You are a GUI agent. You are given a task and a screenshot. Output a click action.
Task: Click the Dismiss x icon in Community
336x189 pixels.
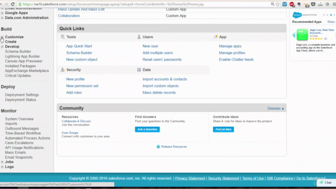283,109
